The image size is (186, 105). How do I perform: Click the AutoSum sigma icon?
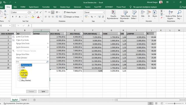[162, 11]
